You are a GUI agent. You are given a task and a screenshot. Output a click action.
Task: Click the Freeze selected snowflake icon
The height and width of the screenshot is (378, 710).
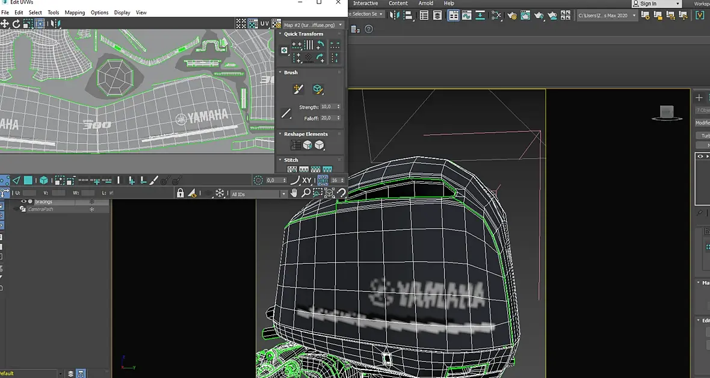(x=220, y=194)
